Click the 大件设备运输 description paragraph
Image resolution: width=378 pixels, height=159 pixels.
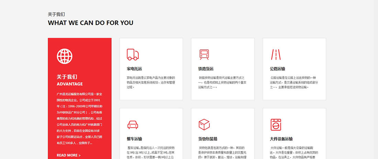[x=294, y=152]
